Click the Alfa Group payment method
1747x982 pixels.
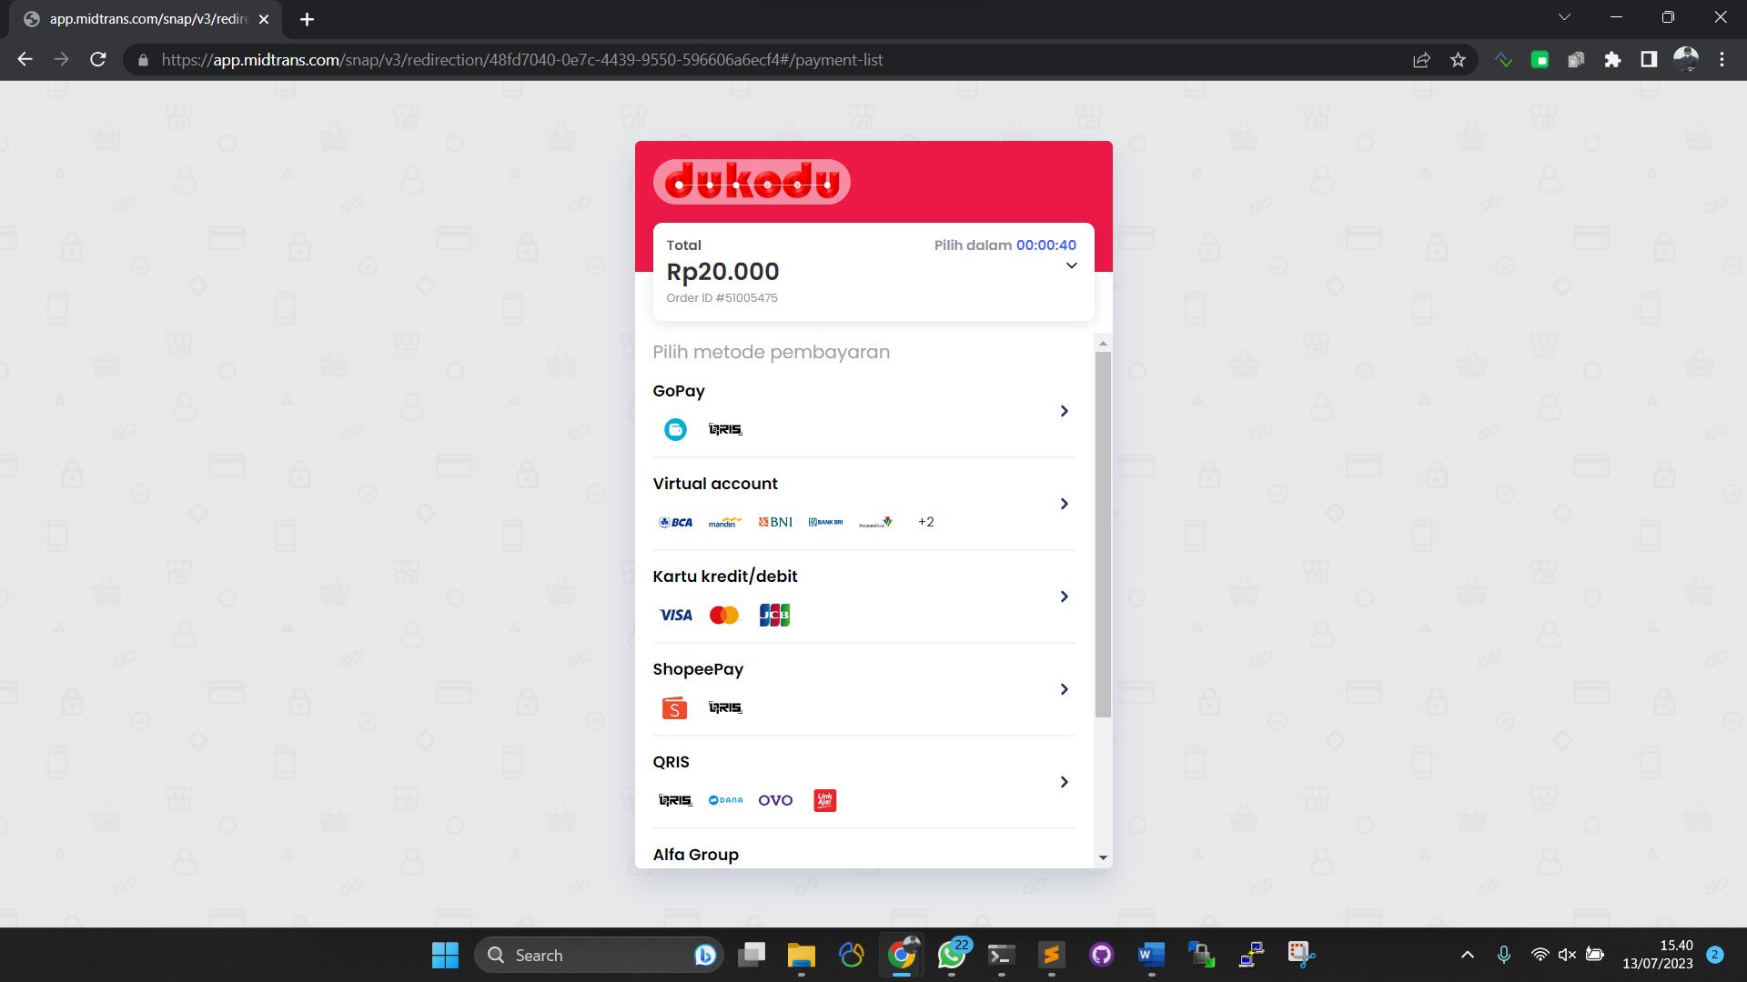pyautogui.click(x=695, y=854)
